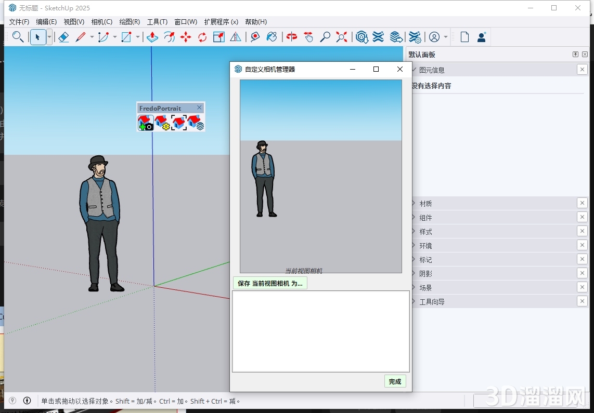594x413 pixels.
Task: Activate the Rotate tool
Action: click(202, 37)
